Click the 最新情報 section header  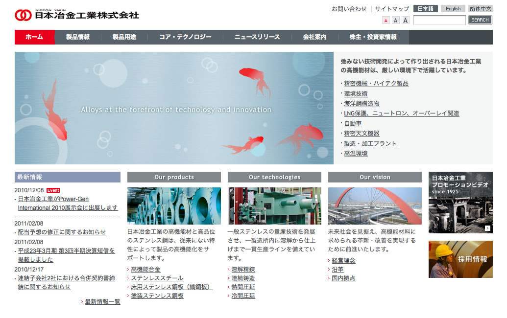(68, 177)
